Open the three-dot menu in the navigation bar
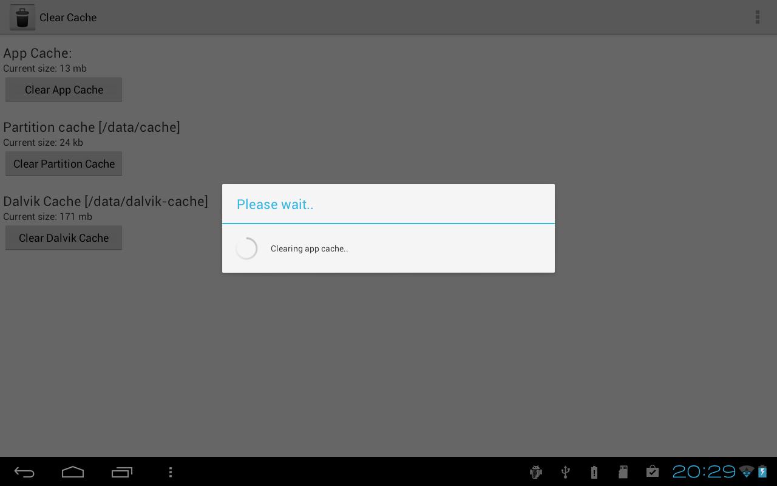Image resolution: width=777 pixels, height=486 pixels. tap(171, 472)
